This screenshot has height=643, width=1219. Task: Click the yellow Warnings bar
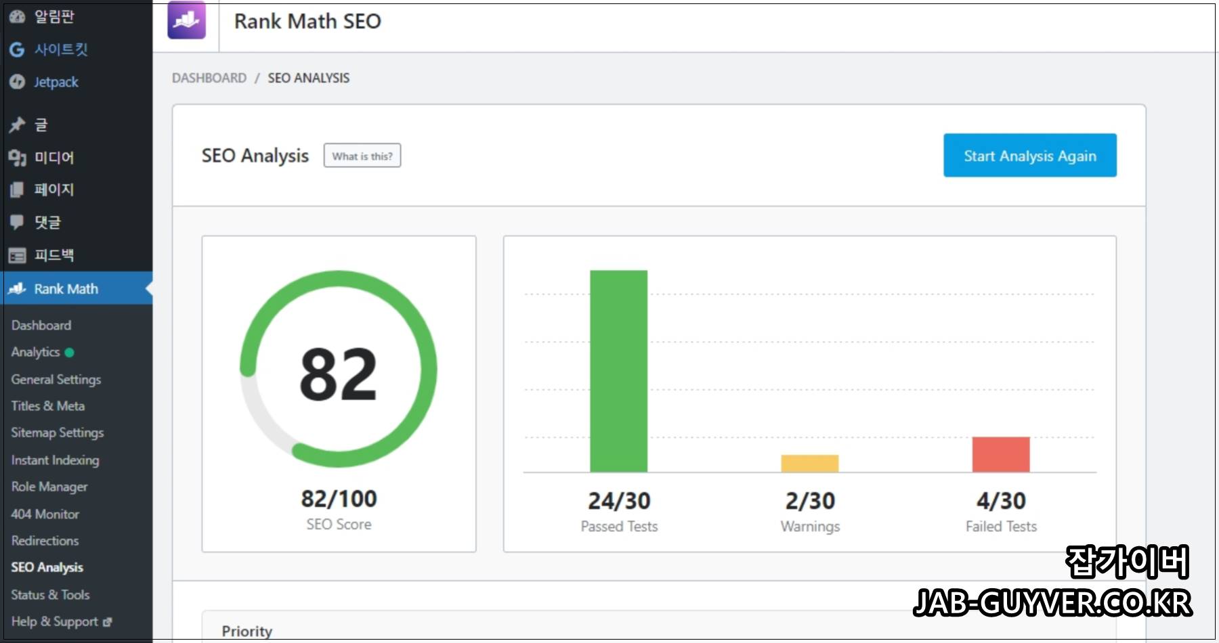[810, 464]
